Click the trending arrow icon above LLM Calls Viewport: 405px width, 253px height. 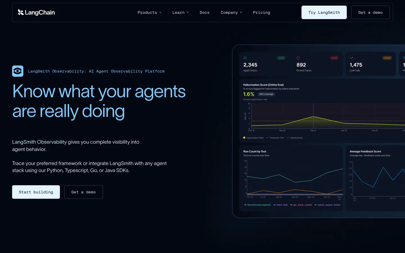351,58
